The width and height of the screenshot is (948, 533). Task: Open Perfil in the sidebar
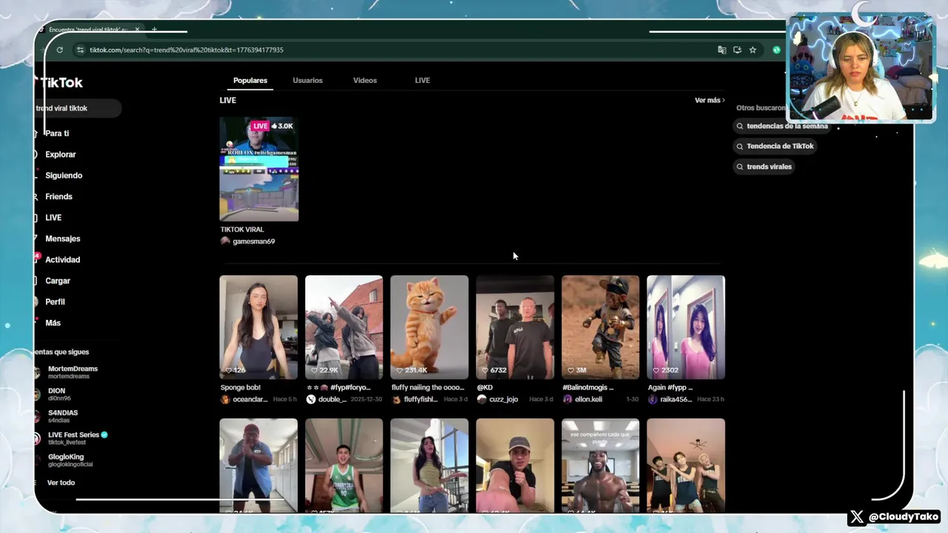pos(55,302)
